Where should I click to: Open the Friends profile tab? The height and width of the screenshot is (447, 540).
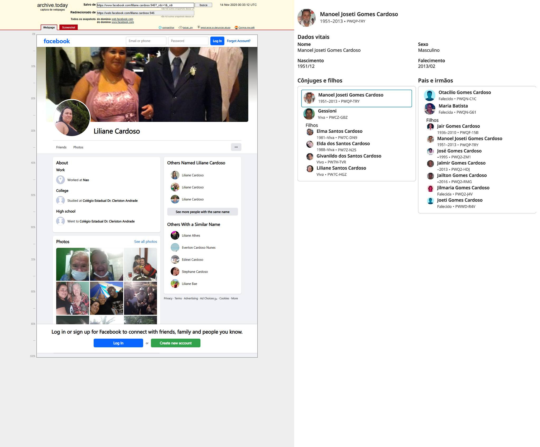[x=61, y=147]
